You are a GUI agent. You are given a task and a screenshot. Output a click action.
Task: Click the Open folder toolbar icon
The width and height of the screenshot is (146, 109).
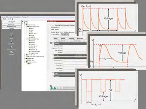click(x=5, y=19)
